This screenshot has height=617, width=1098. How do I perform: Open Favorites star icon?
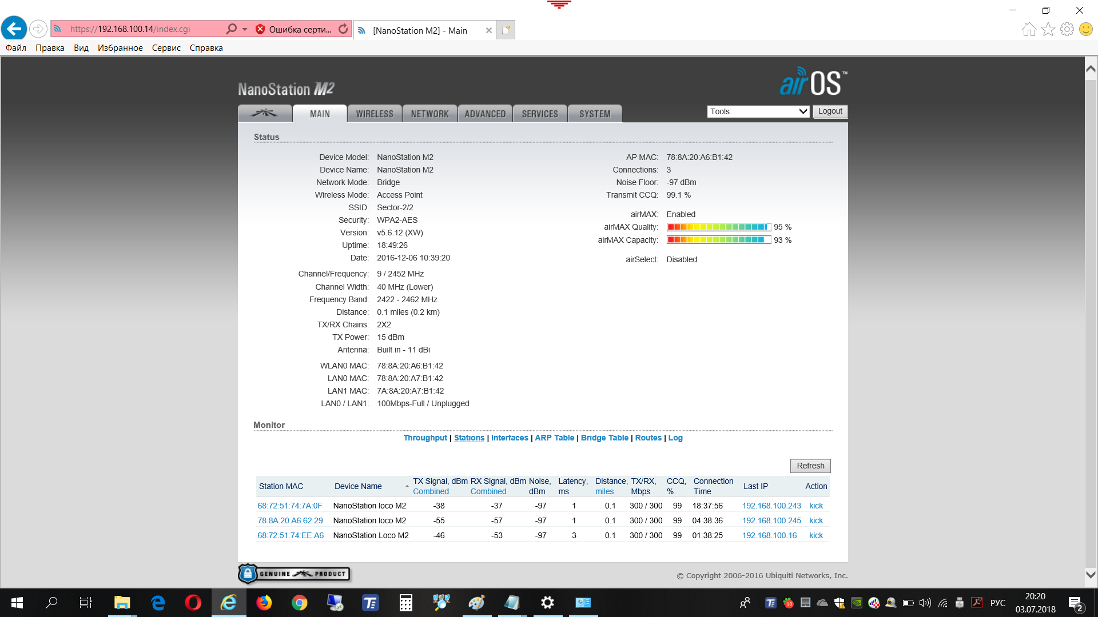click(1048, 29)
